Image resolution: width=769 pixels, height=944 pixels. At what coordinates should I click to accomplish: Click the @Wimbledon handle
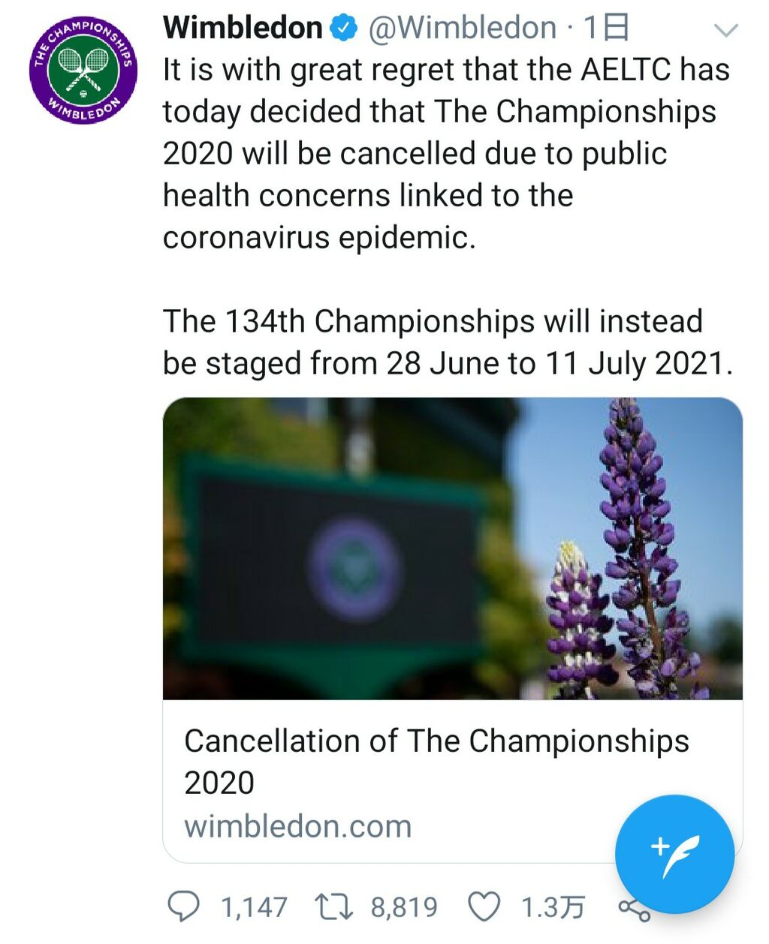462,29
